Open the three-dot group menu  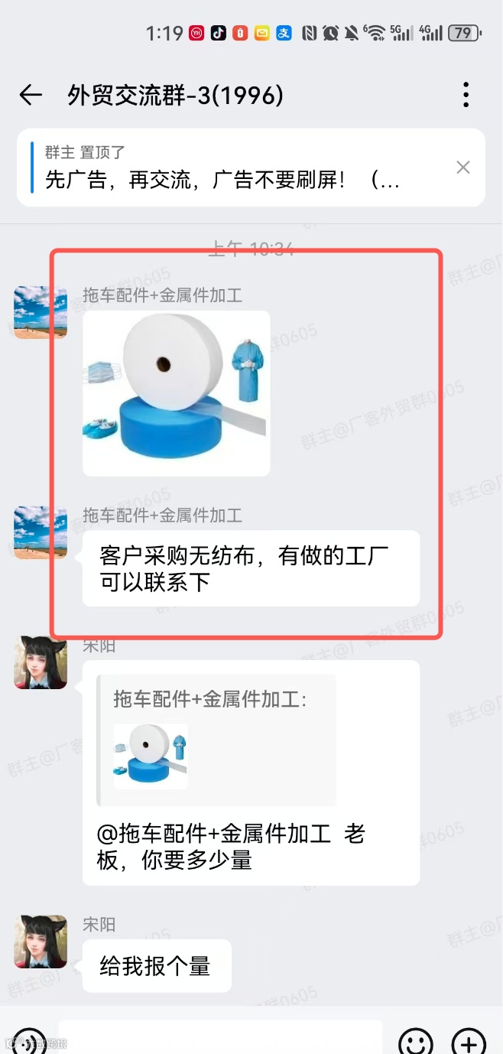pos(466,95)
